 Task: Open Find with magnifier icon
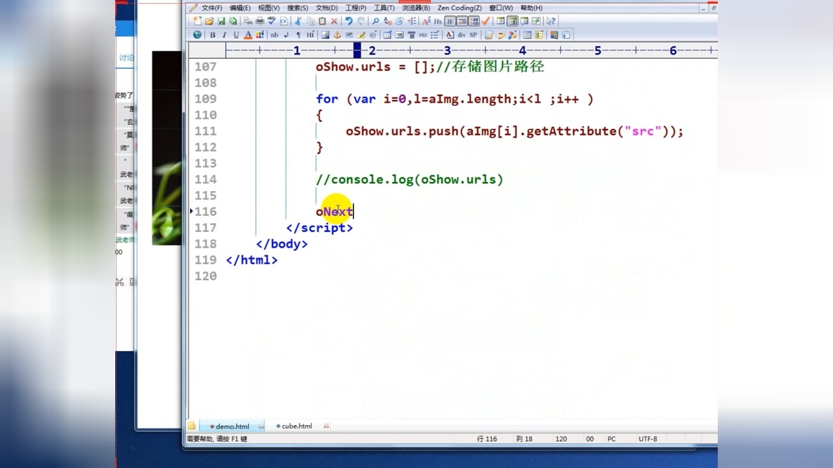click(376, 21)
